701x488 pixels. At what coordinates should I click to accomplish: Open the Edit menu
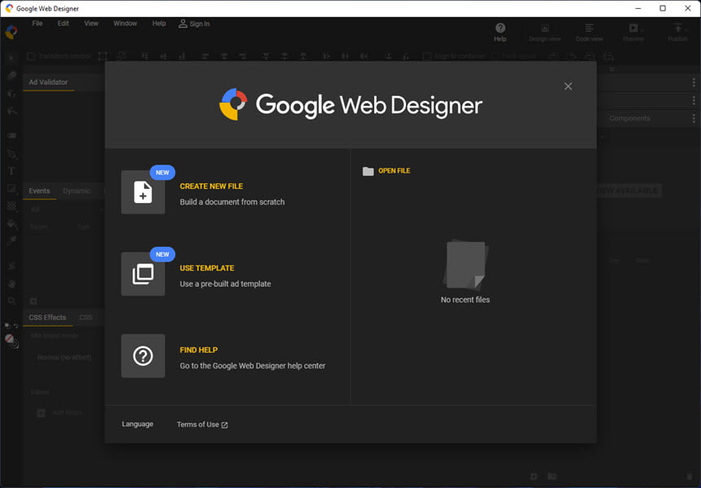[x=63, y=24]
